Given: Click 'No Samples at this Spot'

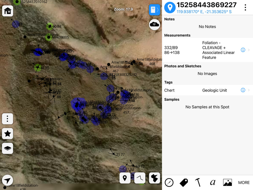Looking at the screenshot, I should (207, 107).
